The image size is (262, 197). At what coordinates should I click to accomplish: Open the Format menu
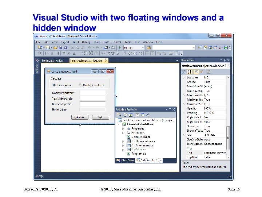117,42
